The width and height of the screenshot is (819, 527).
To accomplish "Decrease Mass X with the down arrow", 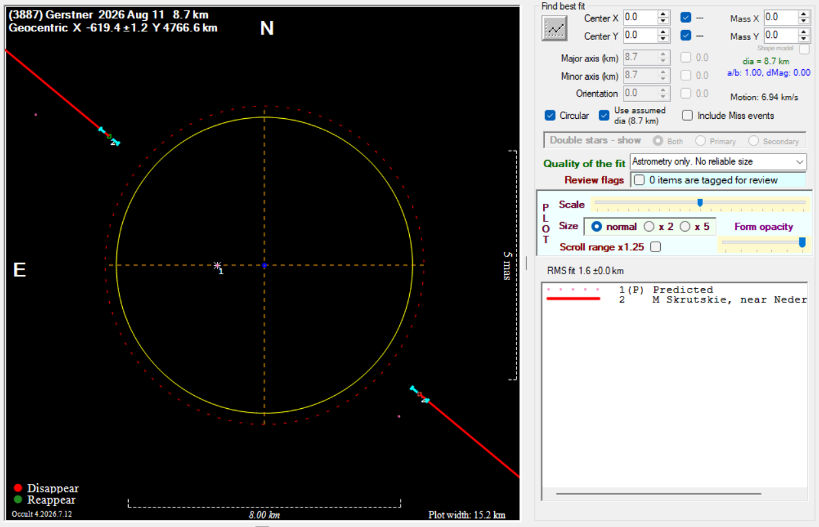I will coord(804,22).
